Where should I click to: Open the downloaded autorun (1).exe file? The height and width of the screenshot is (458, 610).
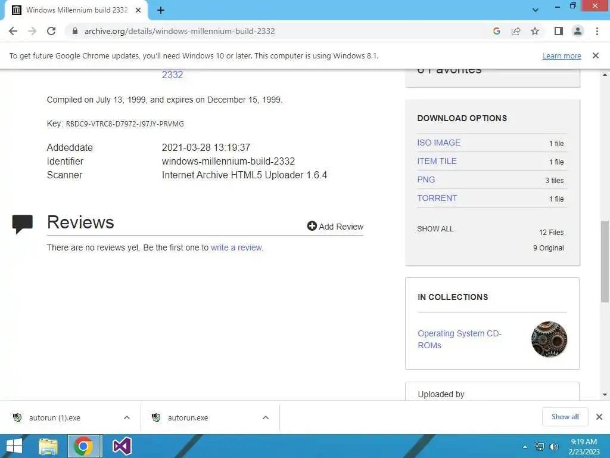[x=54, y=417]
